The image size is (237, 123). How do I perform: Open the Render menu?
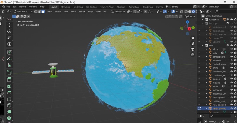pyautogui.click(x=23, y=7)
